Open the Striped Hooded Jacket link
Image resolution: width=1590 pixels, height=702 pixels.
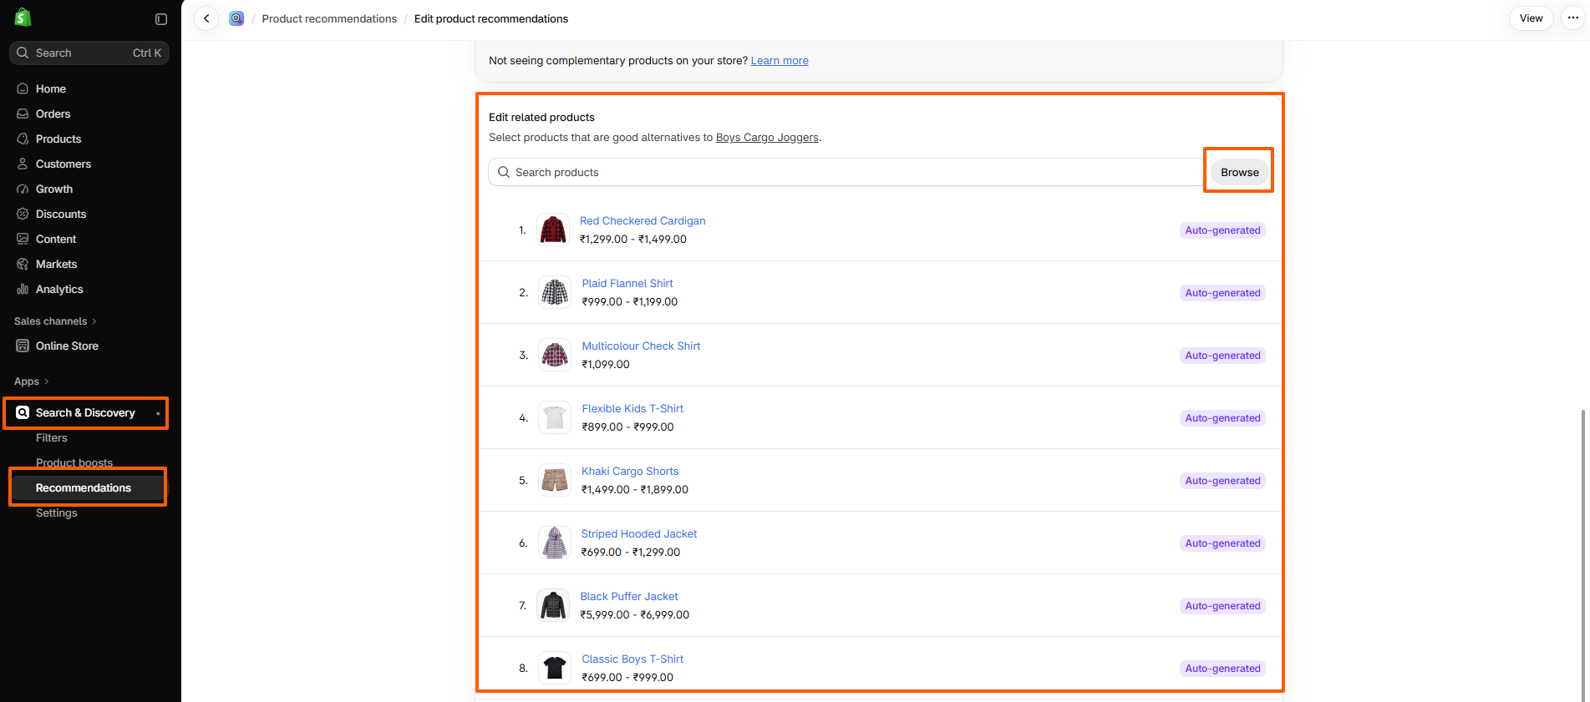[x=639, y=533]
